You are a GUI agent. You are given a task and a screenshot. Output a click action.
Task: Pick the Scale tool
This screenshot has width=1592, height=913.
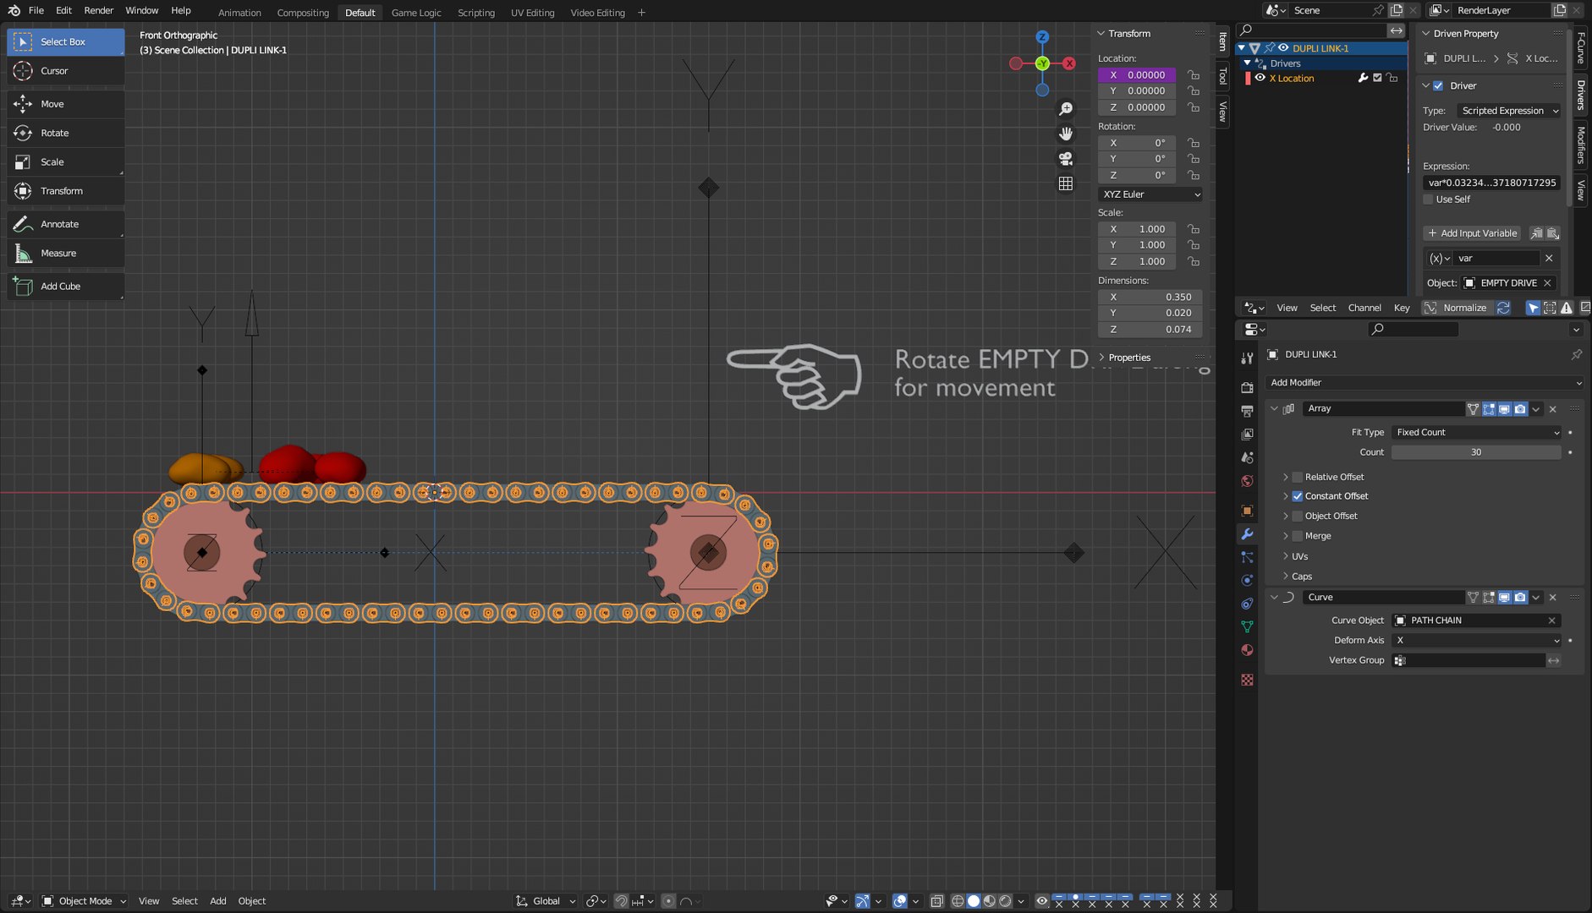click(x=65, y=161)
